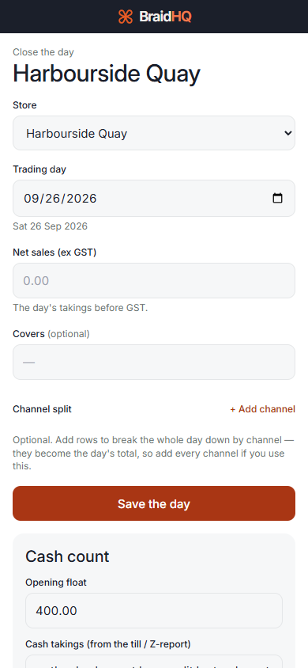Click the Net sales (ex GST) label
Viewport: 308px width, 668px height.
point(54,252)
